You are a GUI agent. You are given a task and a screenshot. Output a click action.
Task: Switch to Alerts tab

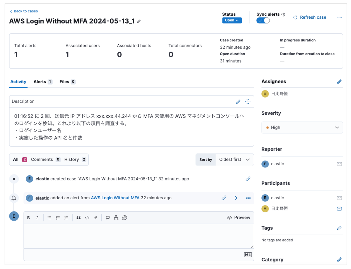(43, 82)
